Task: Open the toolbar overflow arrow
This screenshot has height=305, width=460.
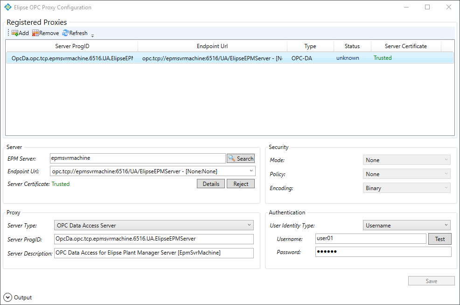Action: click(x=92, y=35)
